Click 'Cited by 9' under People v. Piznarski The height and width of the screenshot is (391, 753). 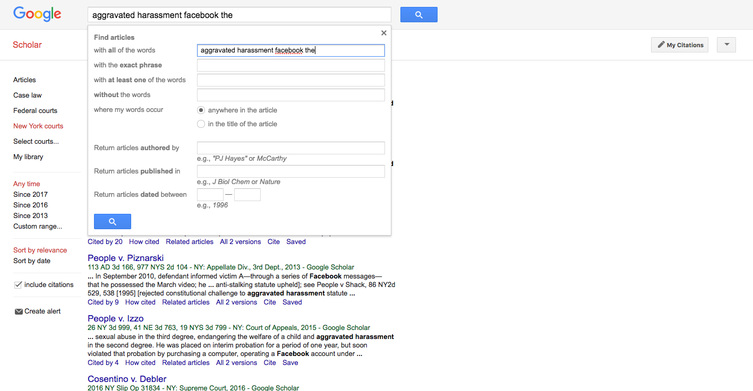103,302
